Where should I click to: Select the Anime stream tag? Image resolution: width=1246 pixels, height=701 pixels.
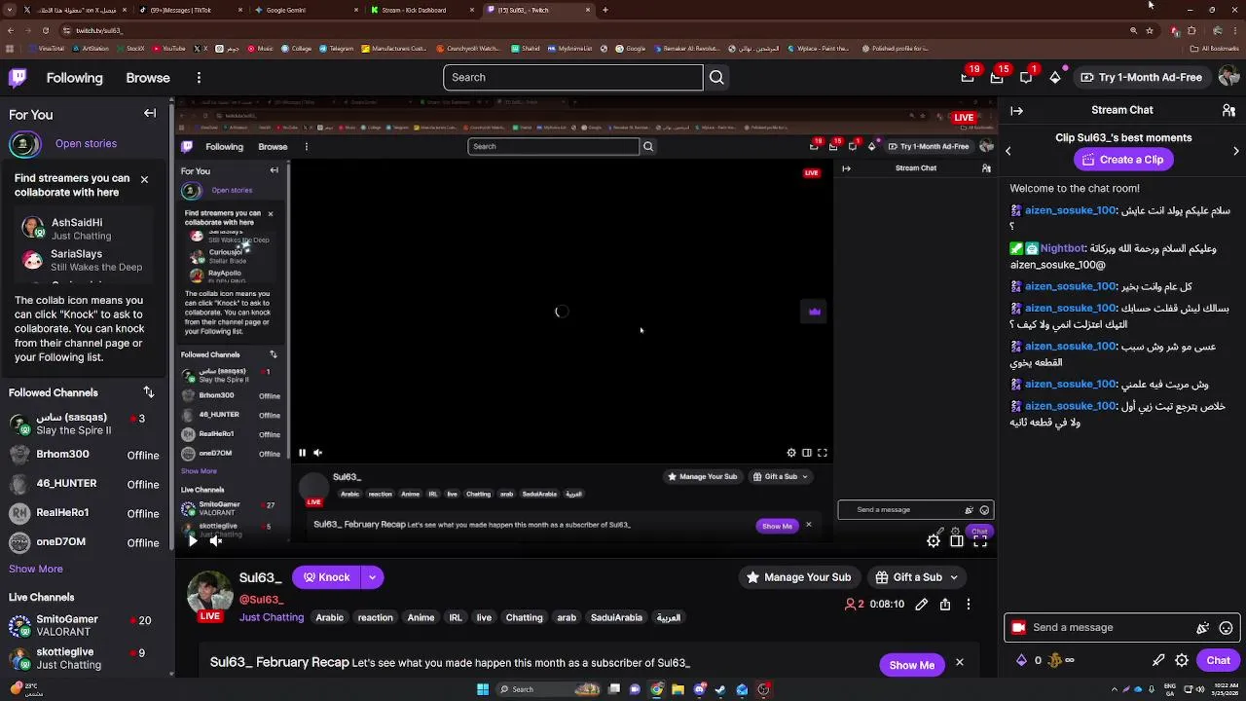[x=421, y=617]
